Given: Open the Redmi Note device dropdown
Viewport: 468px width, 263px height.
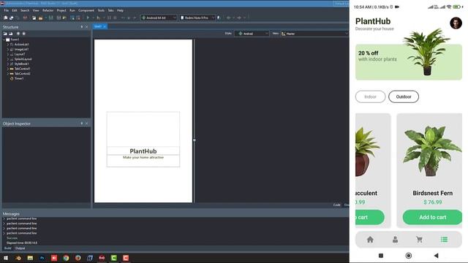Looking at the screenshot, I should click(197, 18).
